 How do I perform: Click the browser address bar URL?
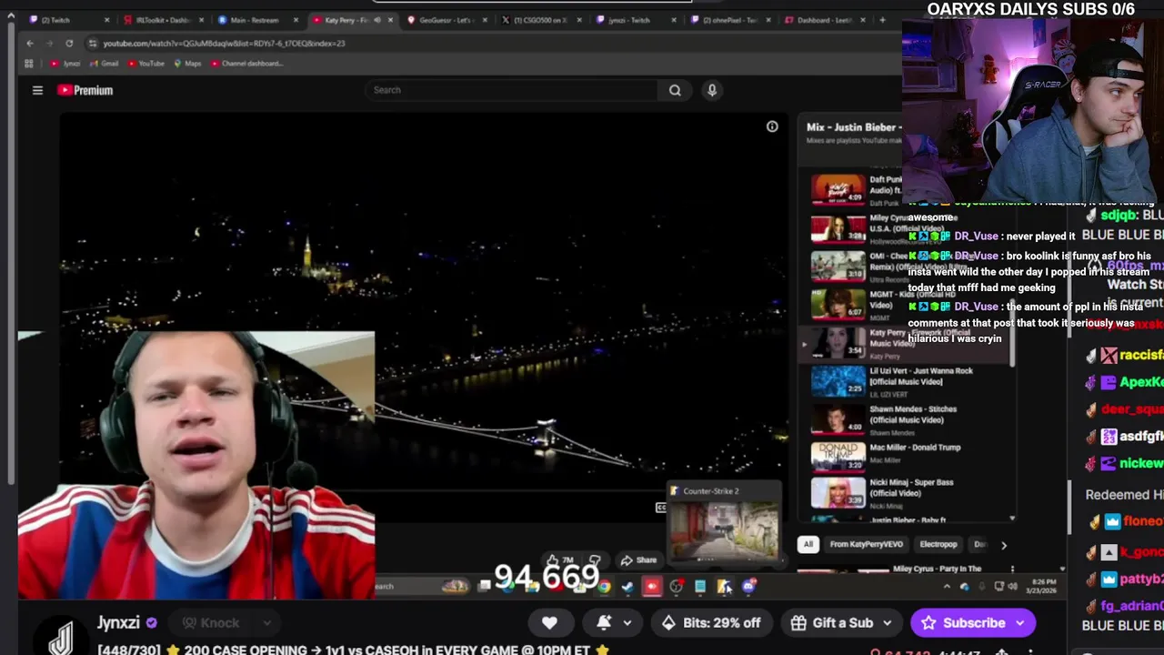tap(224, 44)
